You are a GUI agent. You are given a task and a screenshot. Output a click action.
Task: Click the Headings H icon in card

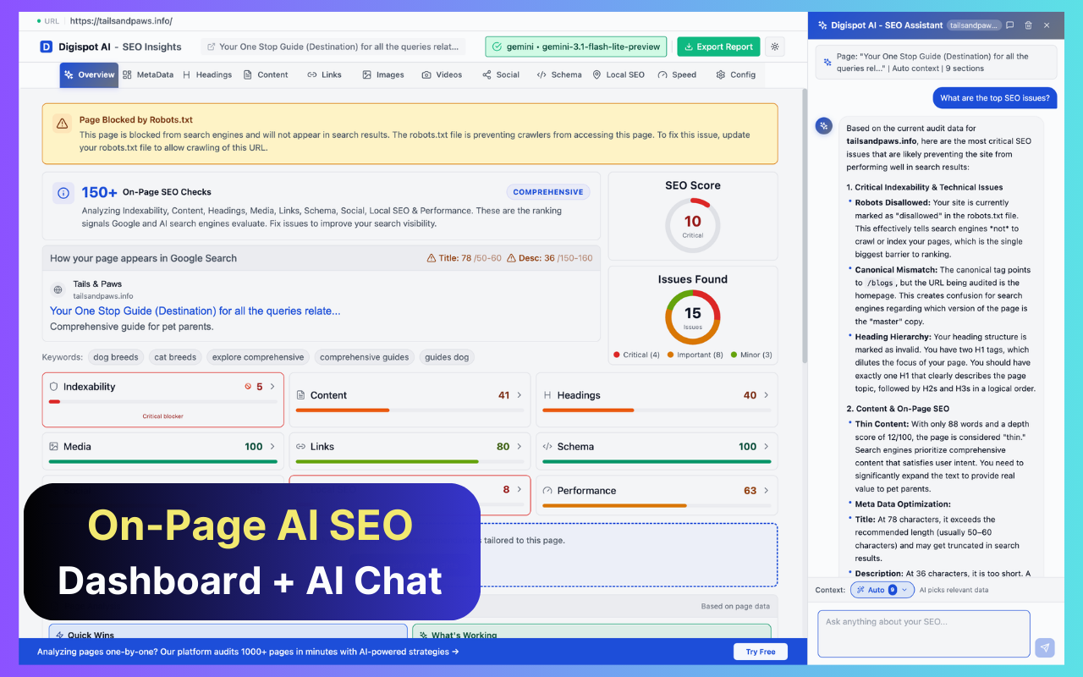click(547, 395)
